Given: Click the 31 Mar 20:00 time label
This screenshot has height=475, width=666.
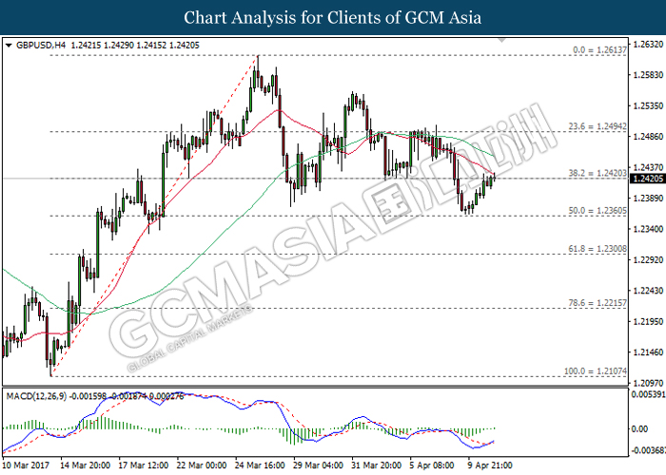Looking at the screenshot, I should [376, 465].
